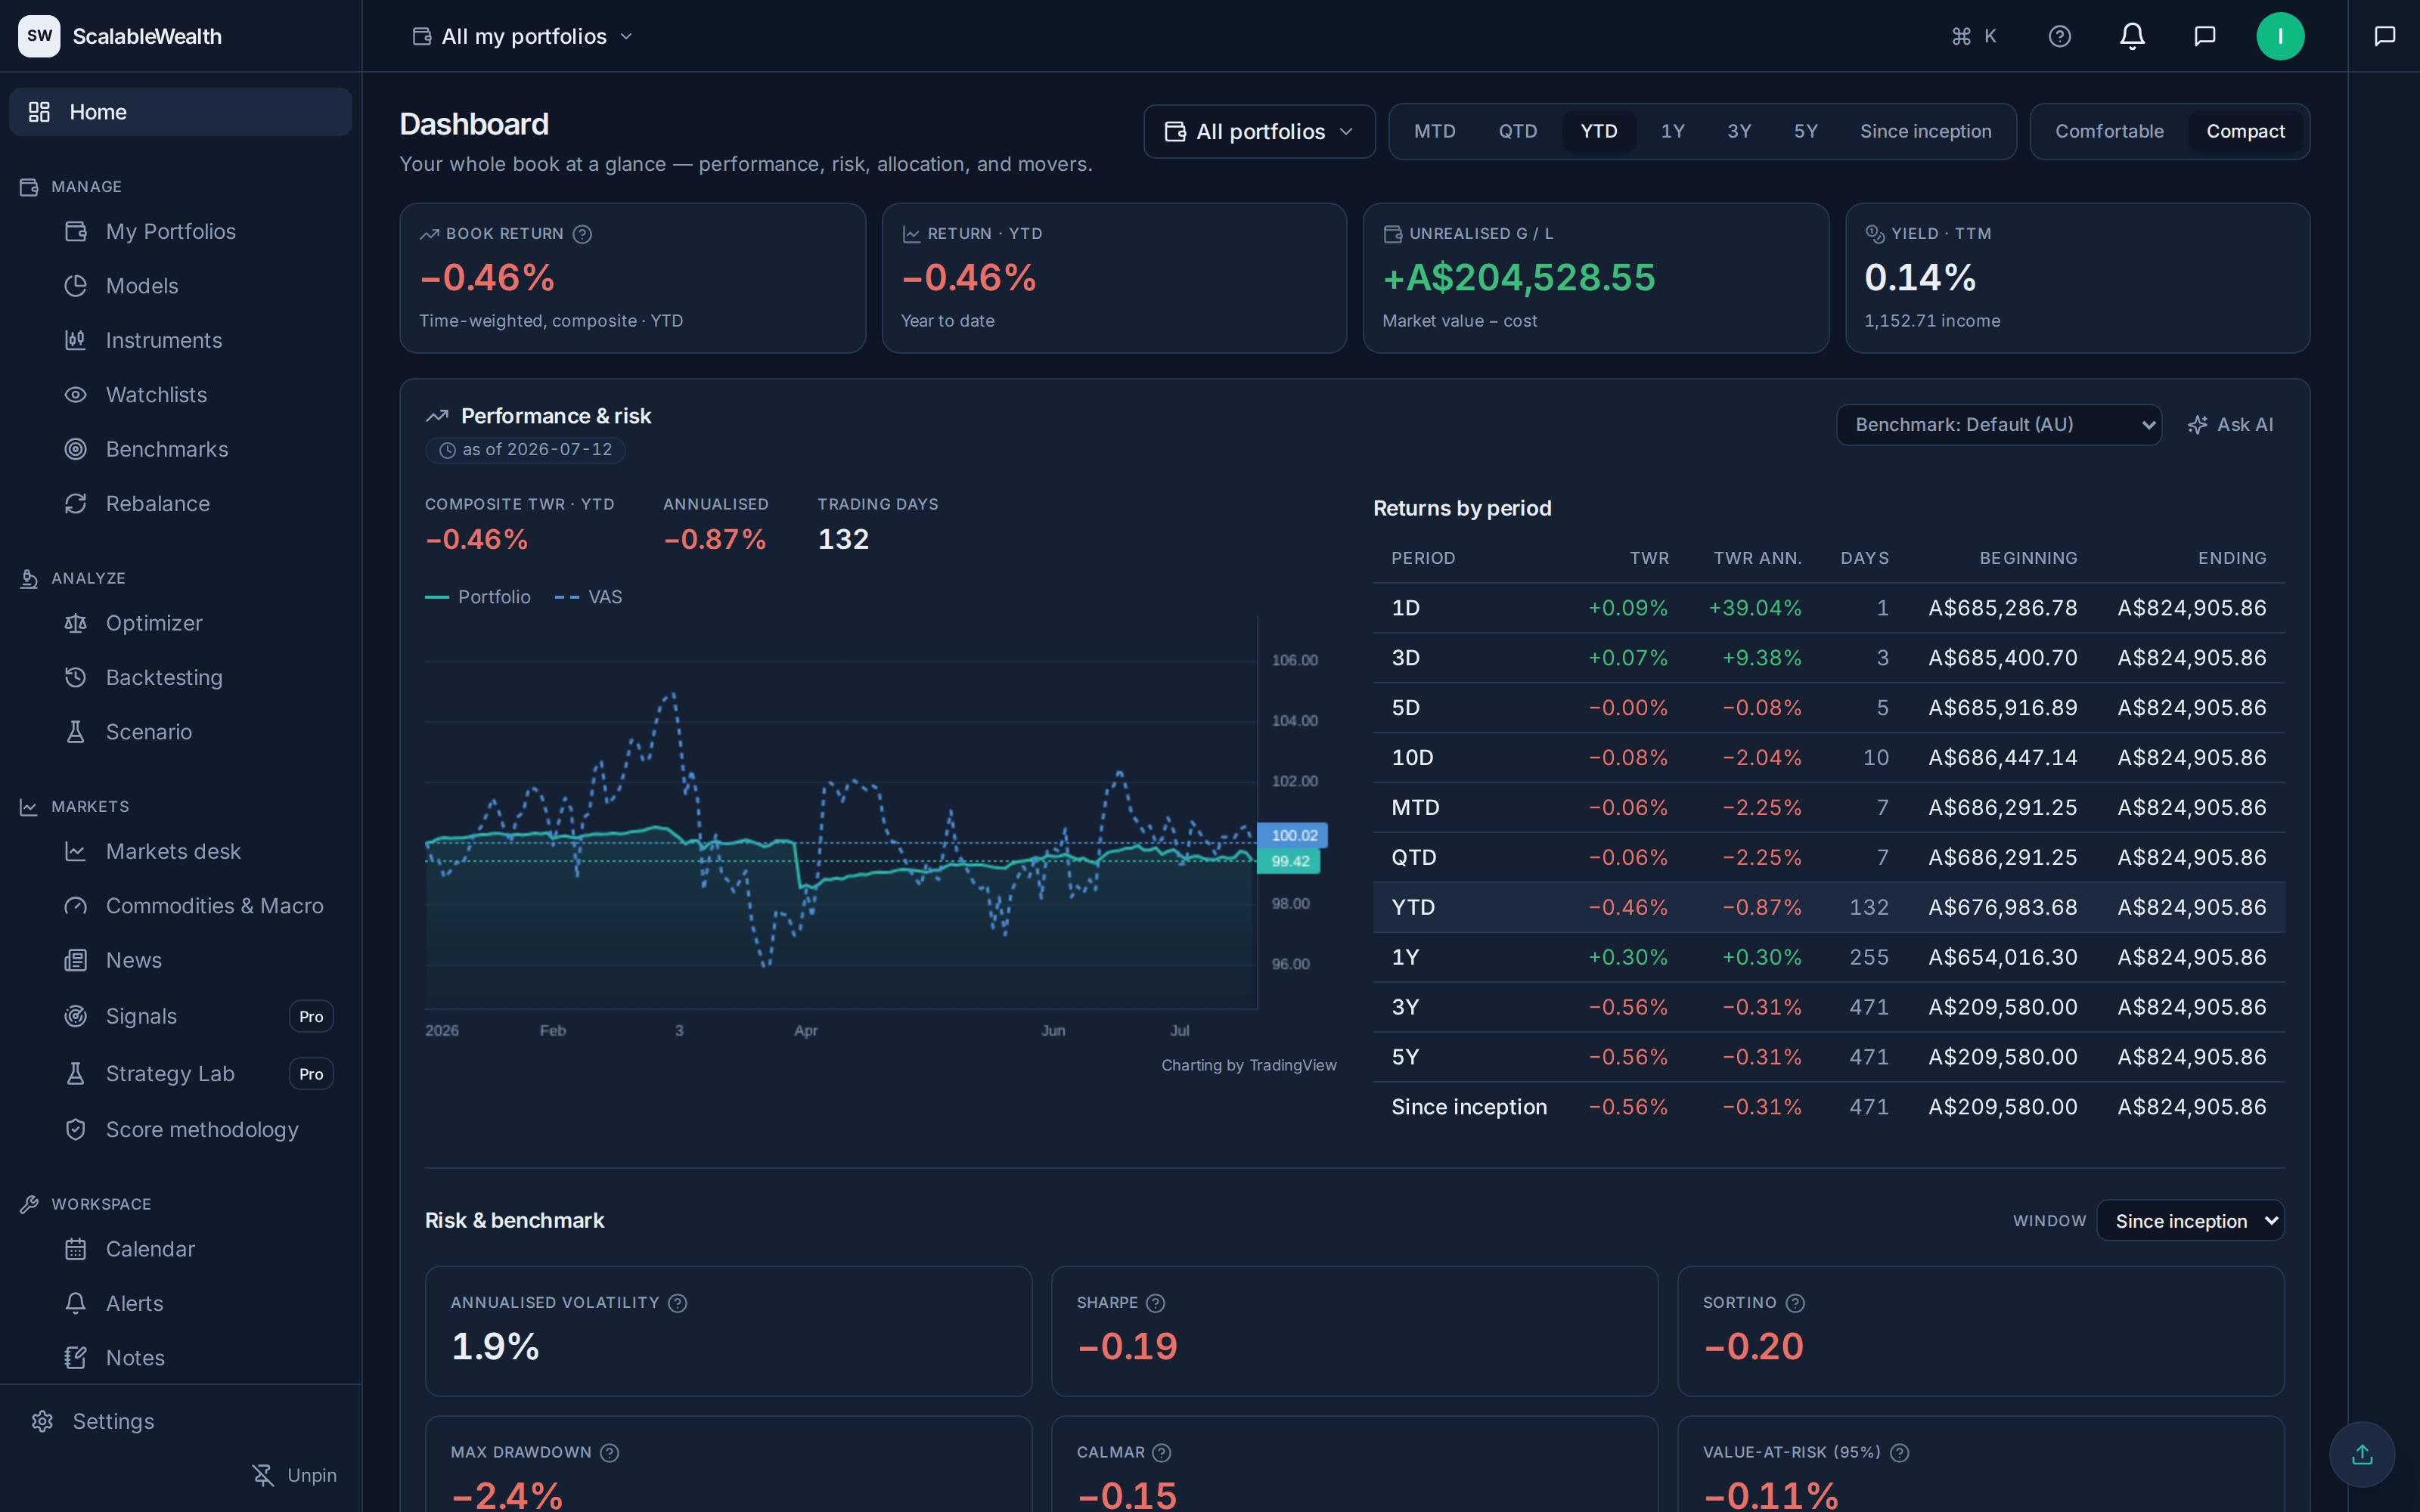Click the Instruments candlestick icon
Image resolution: width=2420 pixels, height=1512 pixels.
tap(76, 340)
